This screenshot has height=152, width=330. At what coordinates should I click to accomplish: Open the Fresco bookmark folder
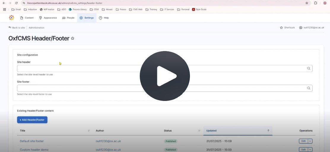[121, 9]
